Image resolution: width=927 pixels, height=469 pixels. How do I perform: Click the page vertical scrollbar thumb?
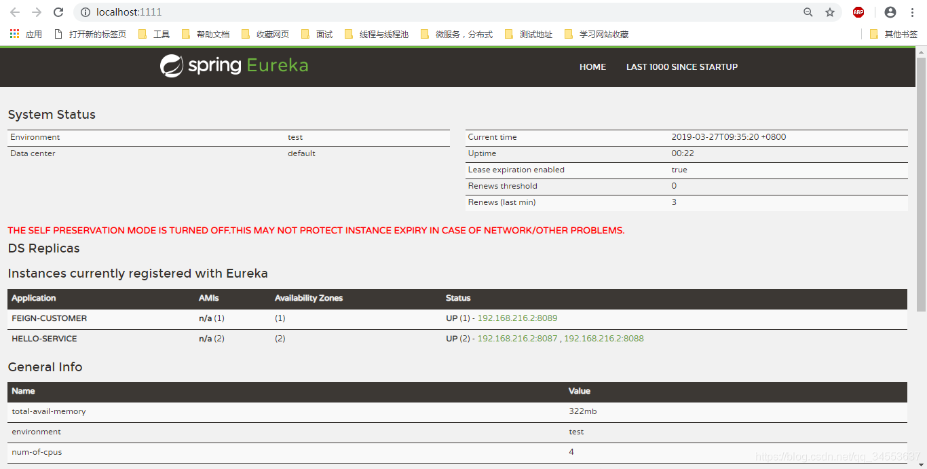tap(921, 183)
